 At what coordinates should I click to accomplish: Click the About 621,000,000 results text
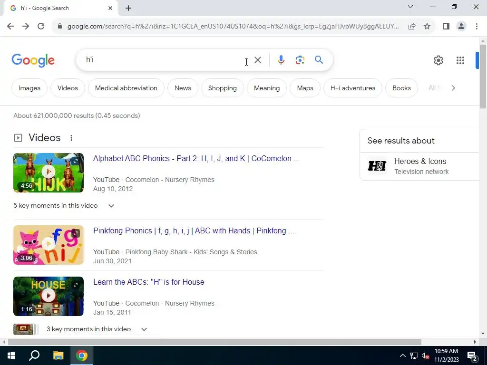tap(77, 116)
